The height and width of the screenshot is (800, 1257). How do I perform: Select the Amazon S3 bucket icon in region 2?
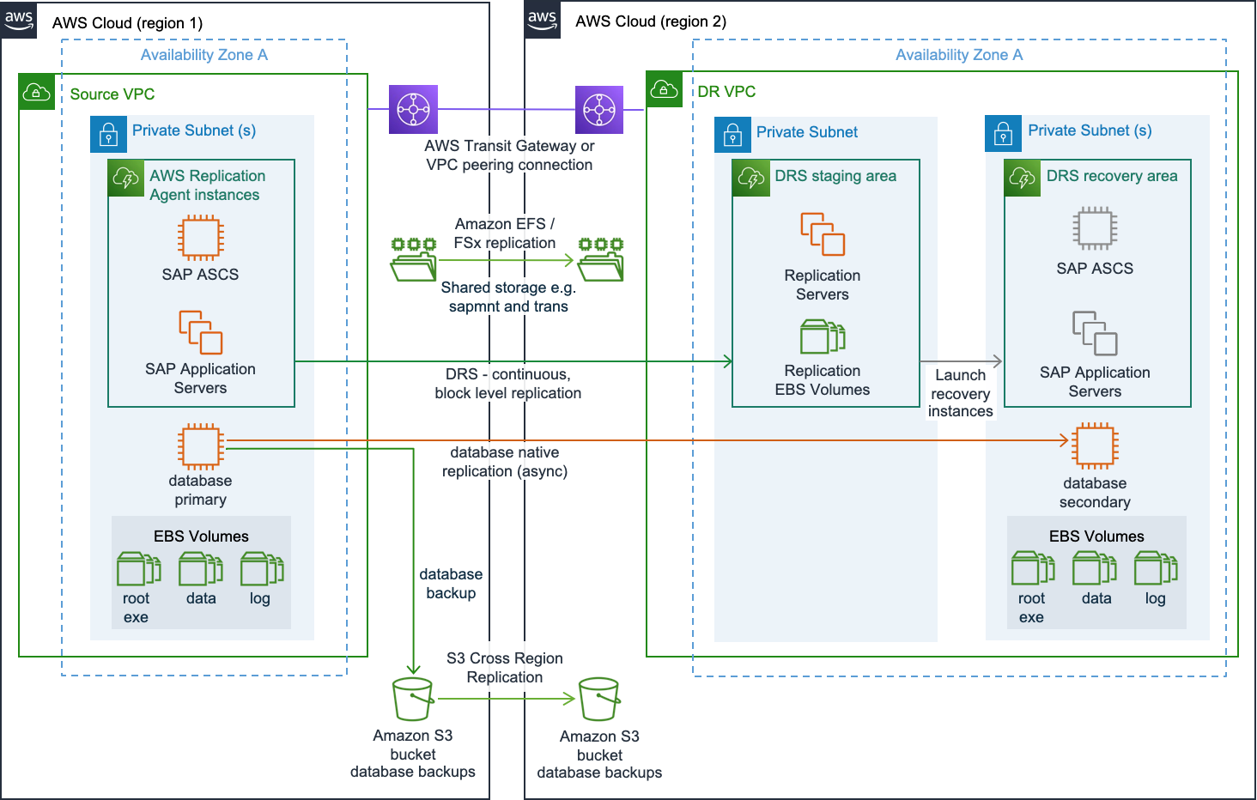599,699
